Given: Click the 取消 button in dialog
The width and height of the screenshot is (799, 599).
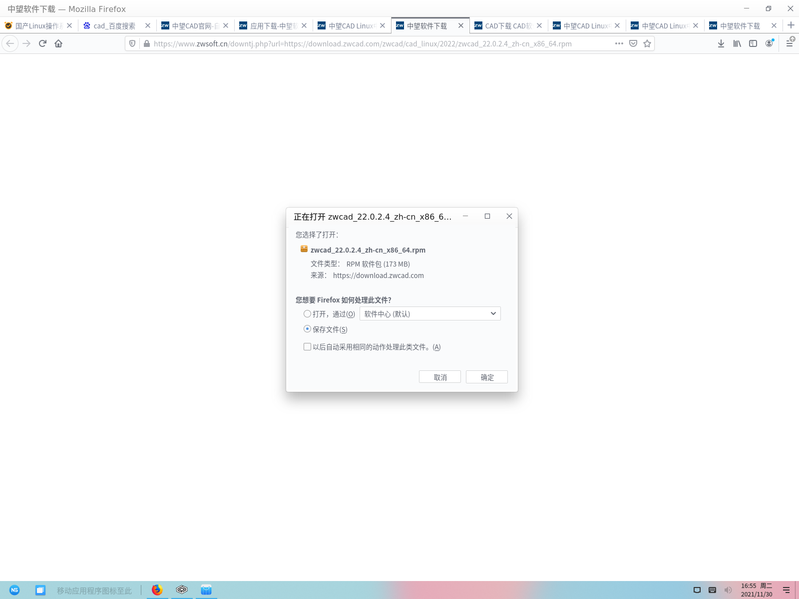Looking at the screenshot, I should tap(440, 377).
